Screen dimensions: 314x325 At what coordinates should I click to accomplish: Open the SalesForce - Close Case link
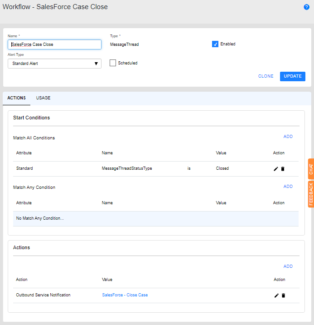(x=125, y=295)
